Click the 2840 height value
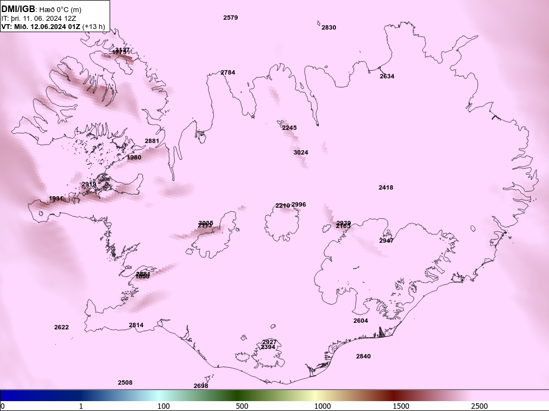Image resolution: width=549 pixels, height=411 pixels. click(x=363, y=356)
